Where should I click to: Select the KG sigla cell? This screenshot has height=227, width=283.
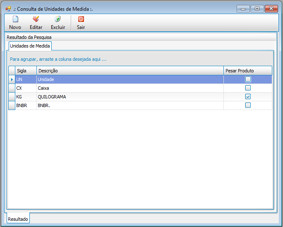click(26, 97)
